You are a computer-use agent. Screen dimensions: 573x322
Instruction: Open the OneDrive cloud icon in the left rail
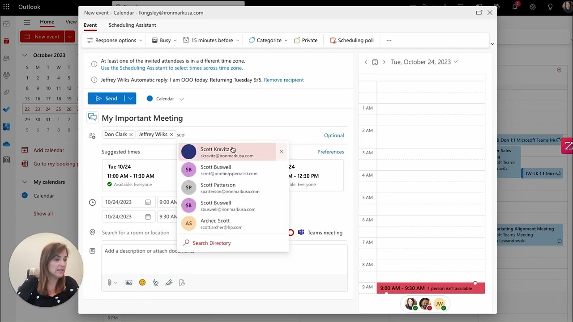point(6,144)
